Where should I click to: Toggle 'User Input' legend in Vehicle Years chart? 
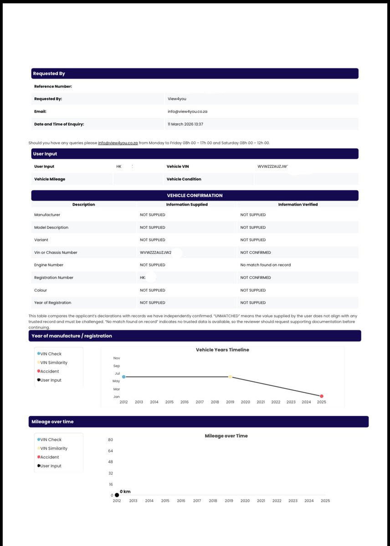click(49, 380)
